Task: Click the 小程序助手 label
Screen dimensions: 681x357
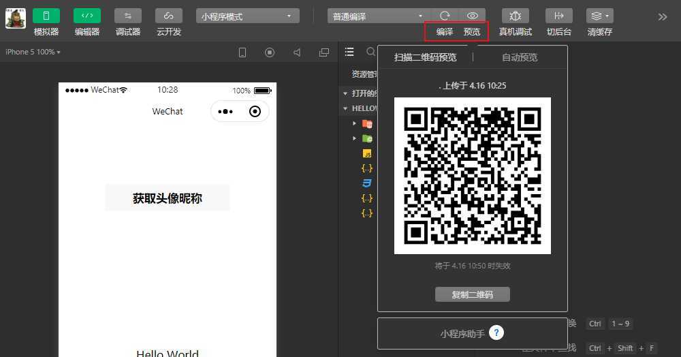Action: 462,334
